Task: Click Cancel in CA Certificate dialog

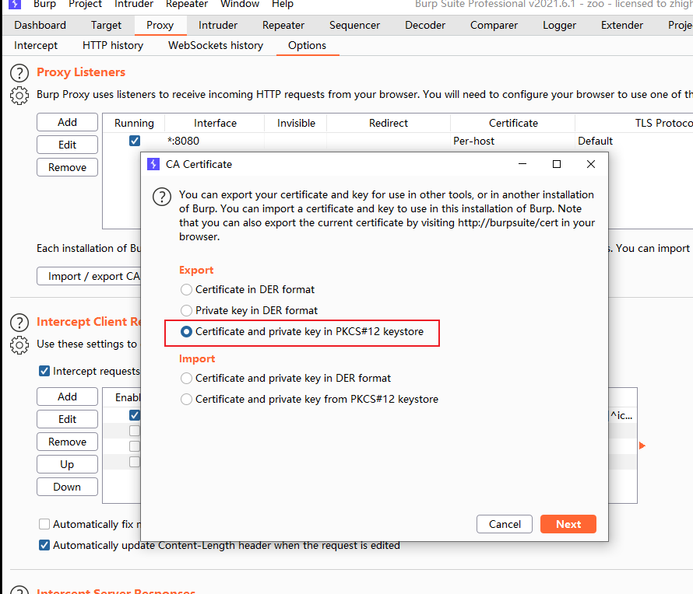Action: click(505, 524)
